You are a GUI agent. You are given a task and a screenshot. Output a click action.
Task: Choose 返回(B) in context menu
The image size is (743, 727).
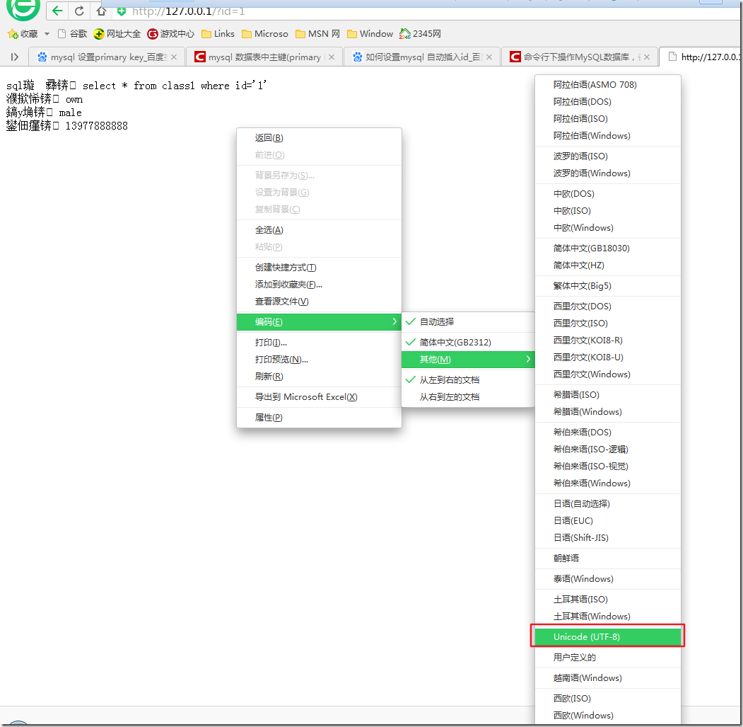coord(319,138)
